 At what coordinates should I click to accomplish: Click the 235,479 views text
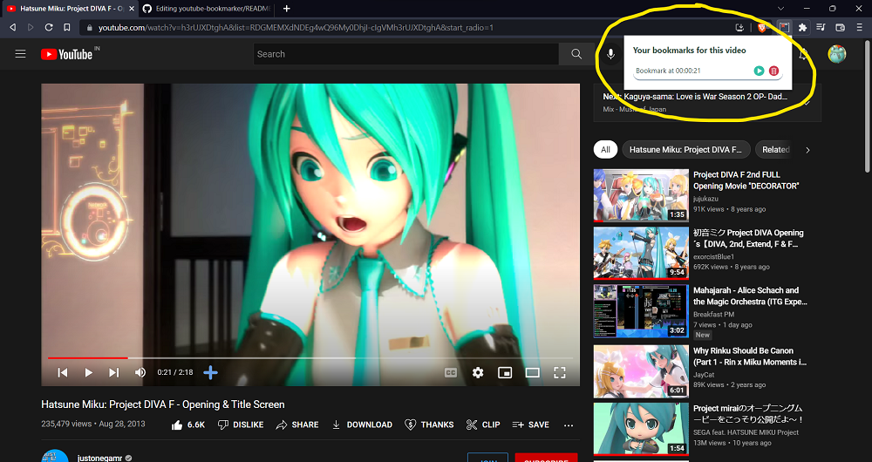click(66, 424)
